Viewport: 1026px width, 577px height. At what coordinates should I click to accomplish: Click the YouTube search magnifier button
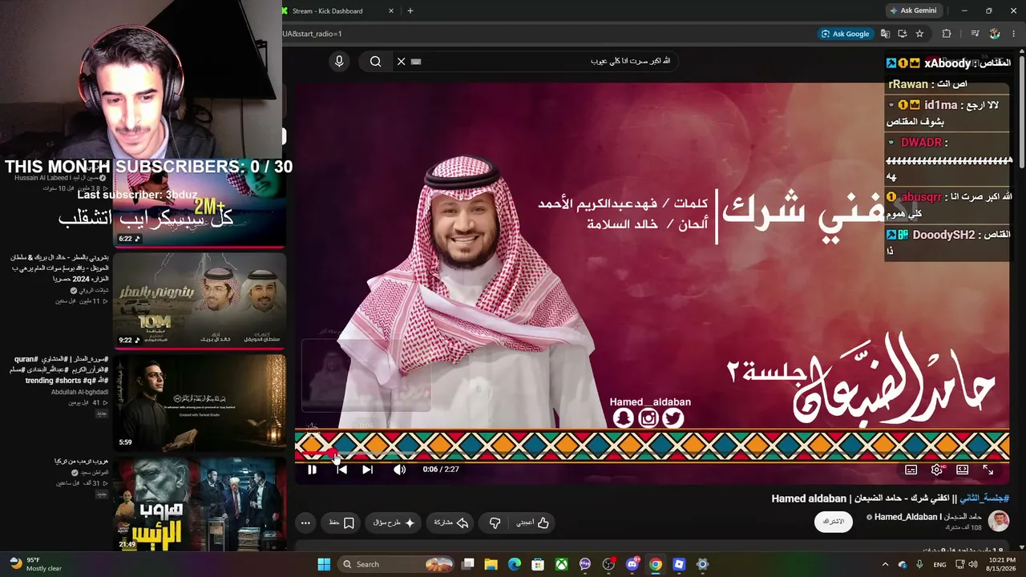pyautogui.click(x=375, y=61)
